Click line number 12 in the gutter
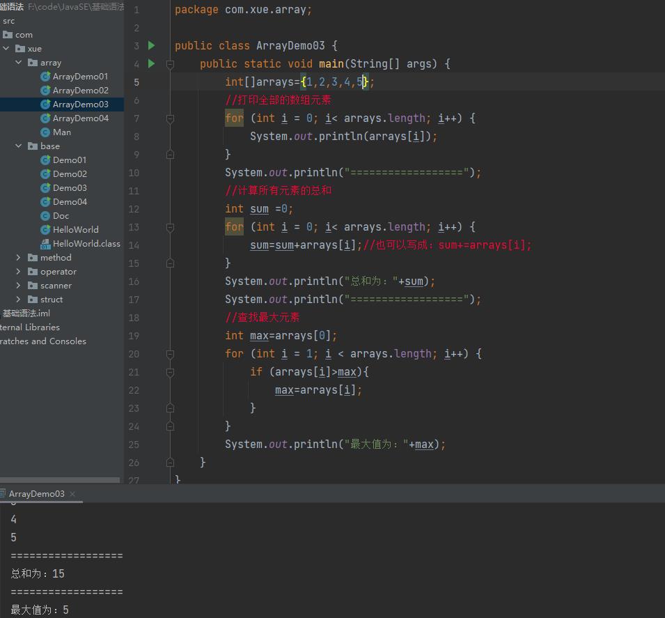Viewport: 665px width, 618px height. 134,209
